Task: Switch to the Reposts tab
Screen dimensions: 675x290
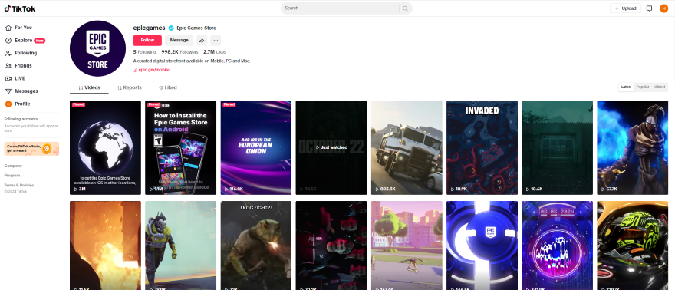Action: 129,87
